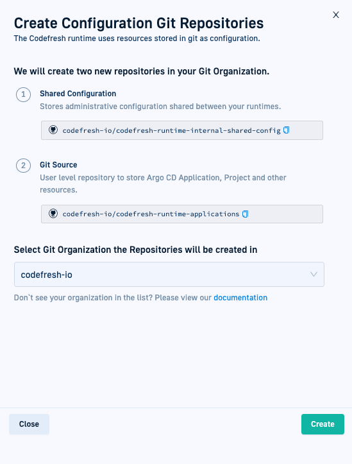Click the Create Configuration Git Repositories title
Viewport: 352px width, 464px height.
138,23
